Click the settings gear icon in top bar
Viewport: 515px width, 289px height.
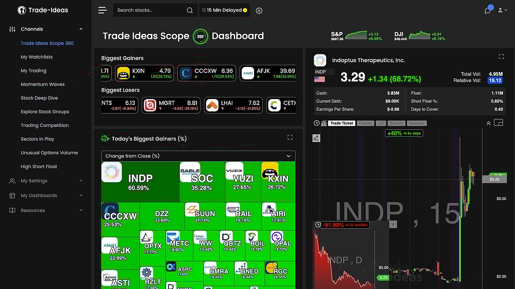click(x=259, y=11)
